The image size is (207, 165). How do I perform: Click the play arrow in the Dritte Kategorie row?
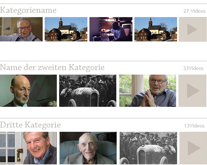(x=194, y=148)
